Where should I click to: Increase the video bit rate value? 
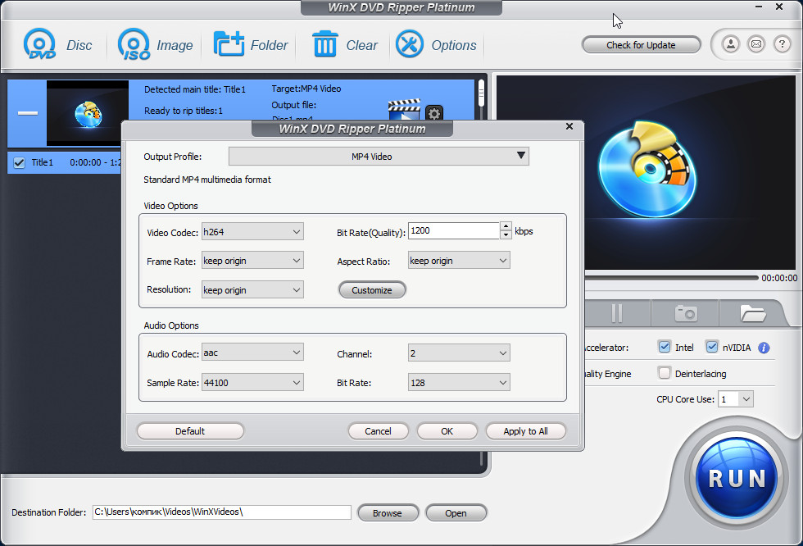506,226
